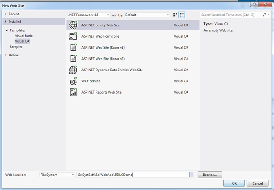Image resolution: width=274 pixels, height=190 pixels.
Task: Select the 'ASP.NET Web Site (Razor v2)' text
Action: [103, 59]
